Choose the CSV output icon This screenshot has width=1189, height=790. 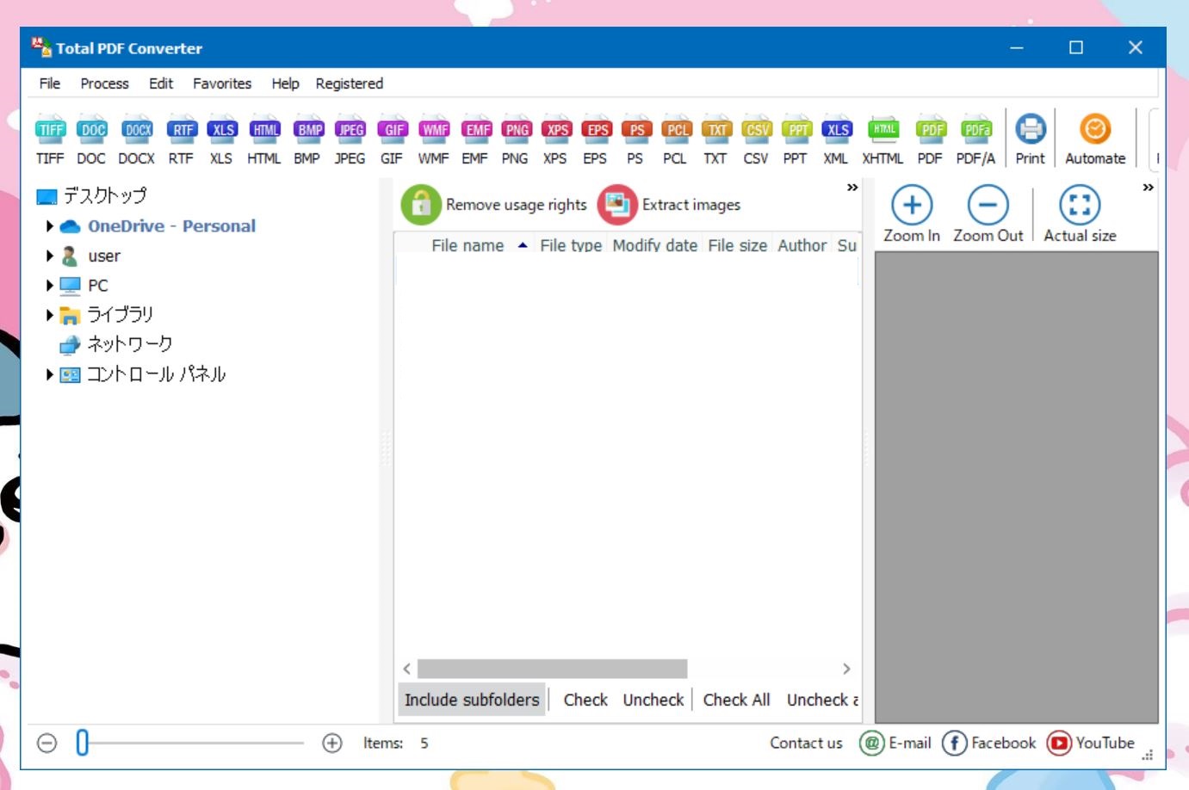click(756, 139)
